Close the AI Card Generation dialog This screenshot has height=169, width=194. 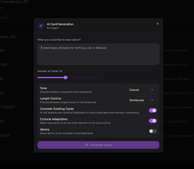(157, 24)
